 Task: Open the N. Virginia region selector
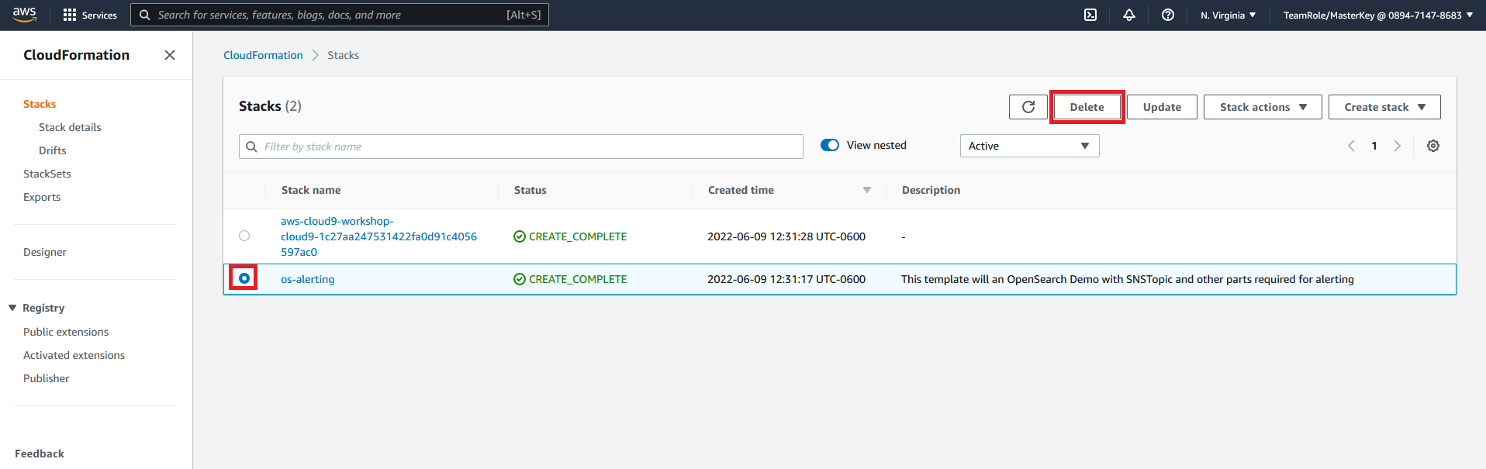click(x=1228, y=15)
